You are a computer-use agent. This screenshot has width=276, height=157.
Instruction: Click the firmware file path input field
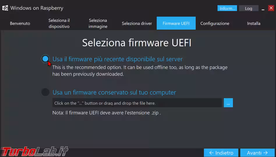click(x=137, y=103)
